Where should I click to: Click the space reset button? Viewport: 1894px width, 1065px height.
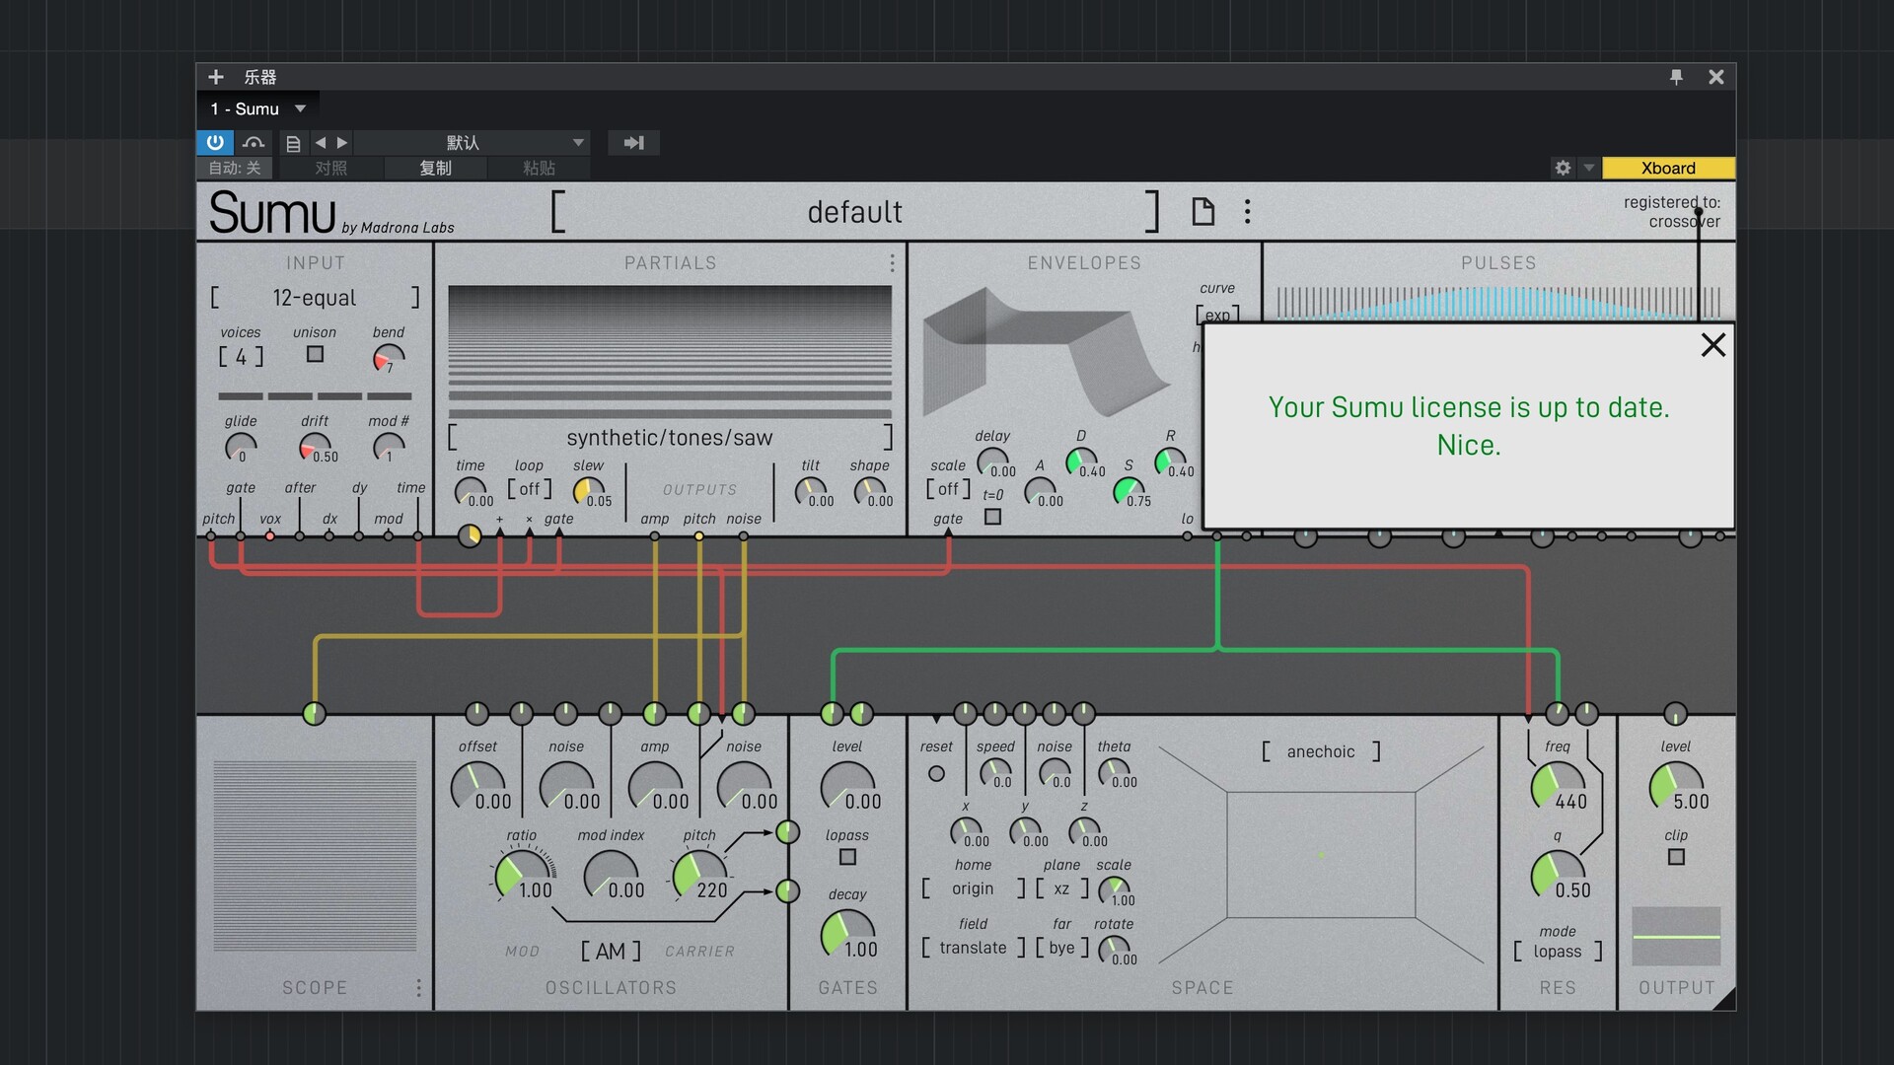(936, 774)
